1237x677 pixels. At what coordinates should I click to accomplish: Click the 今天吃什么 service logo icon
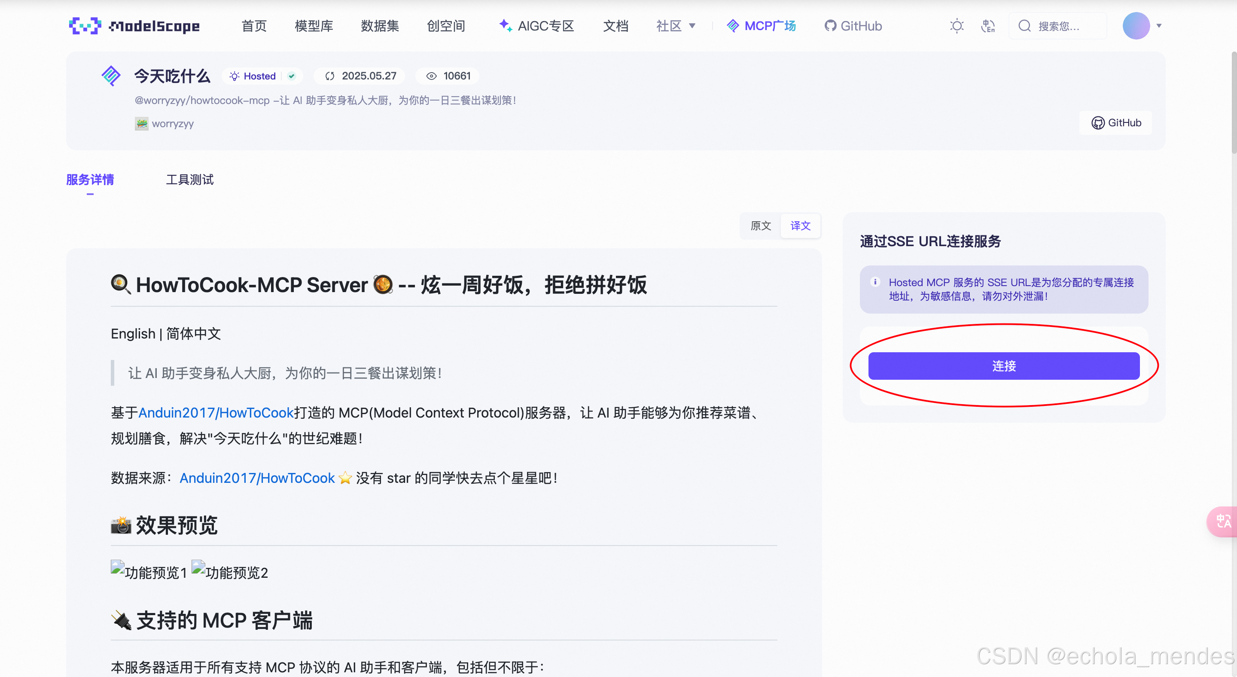coord(111,75)
